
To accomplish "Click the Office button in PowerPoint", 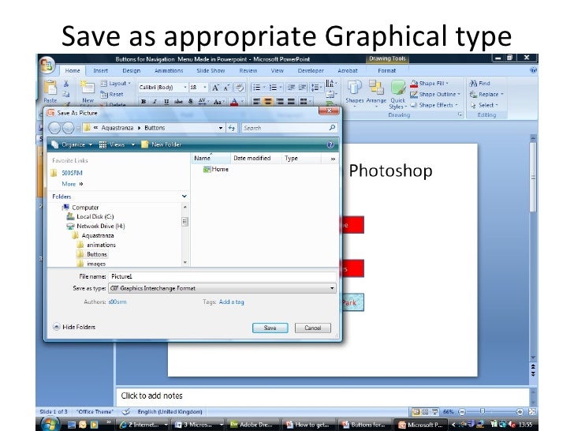I will click(x=47, y=65).
